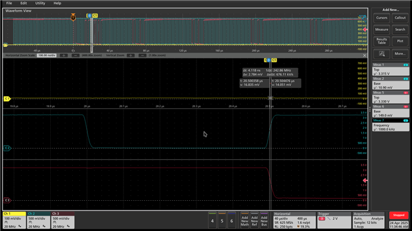Click the orange trigger position marker T

(x=73, y=17)
